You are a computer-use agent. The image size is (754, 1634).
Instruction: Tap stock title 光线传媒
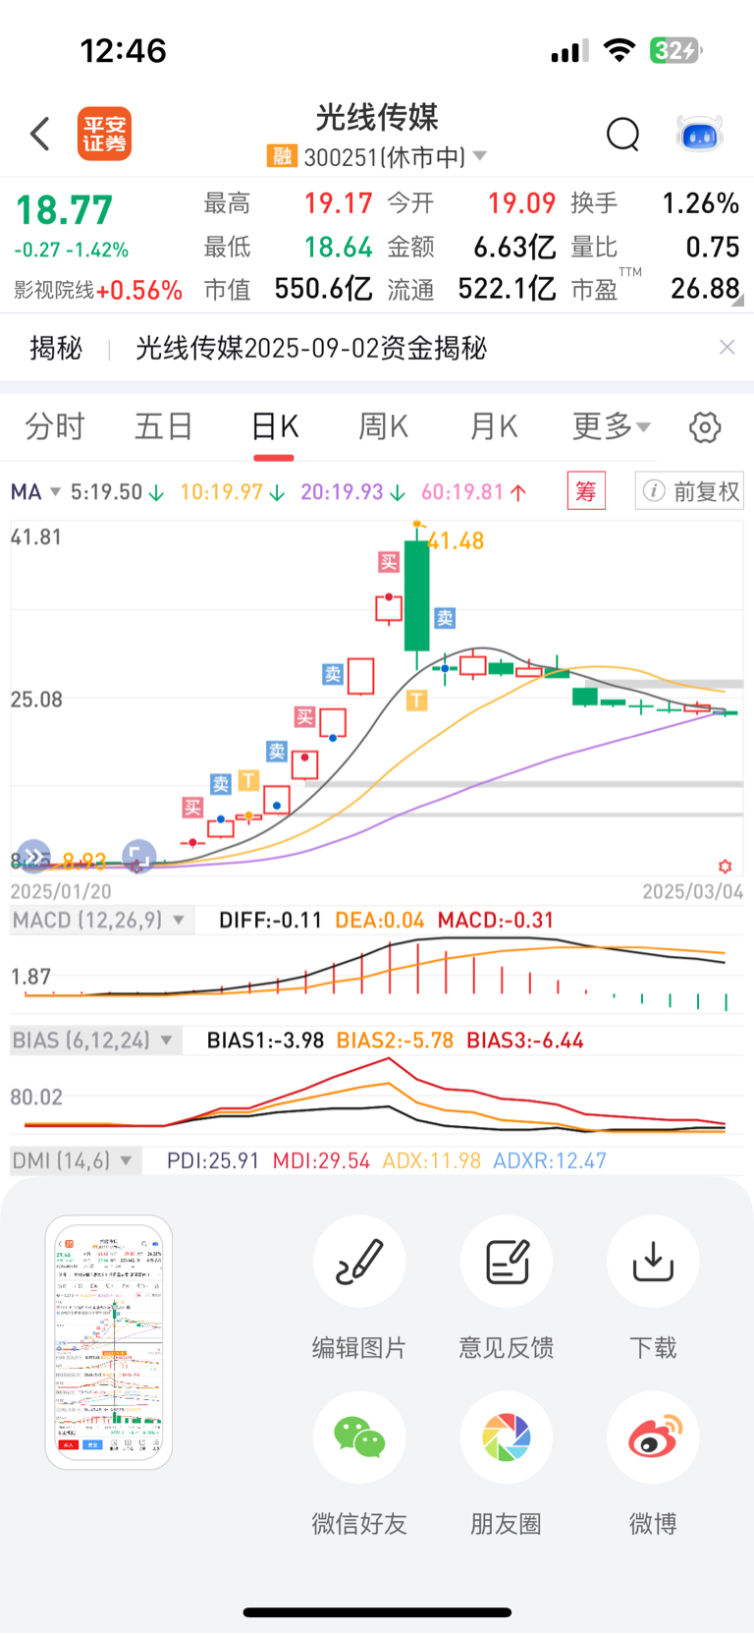click(377, 118)
